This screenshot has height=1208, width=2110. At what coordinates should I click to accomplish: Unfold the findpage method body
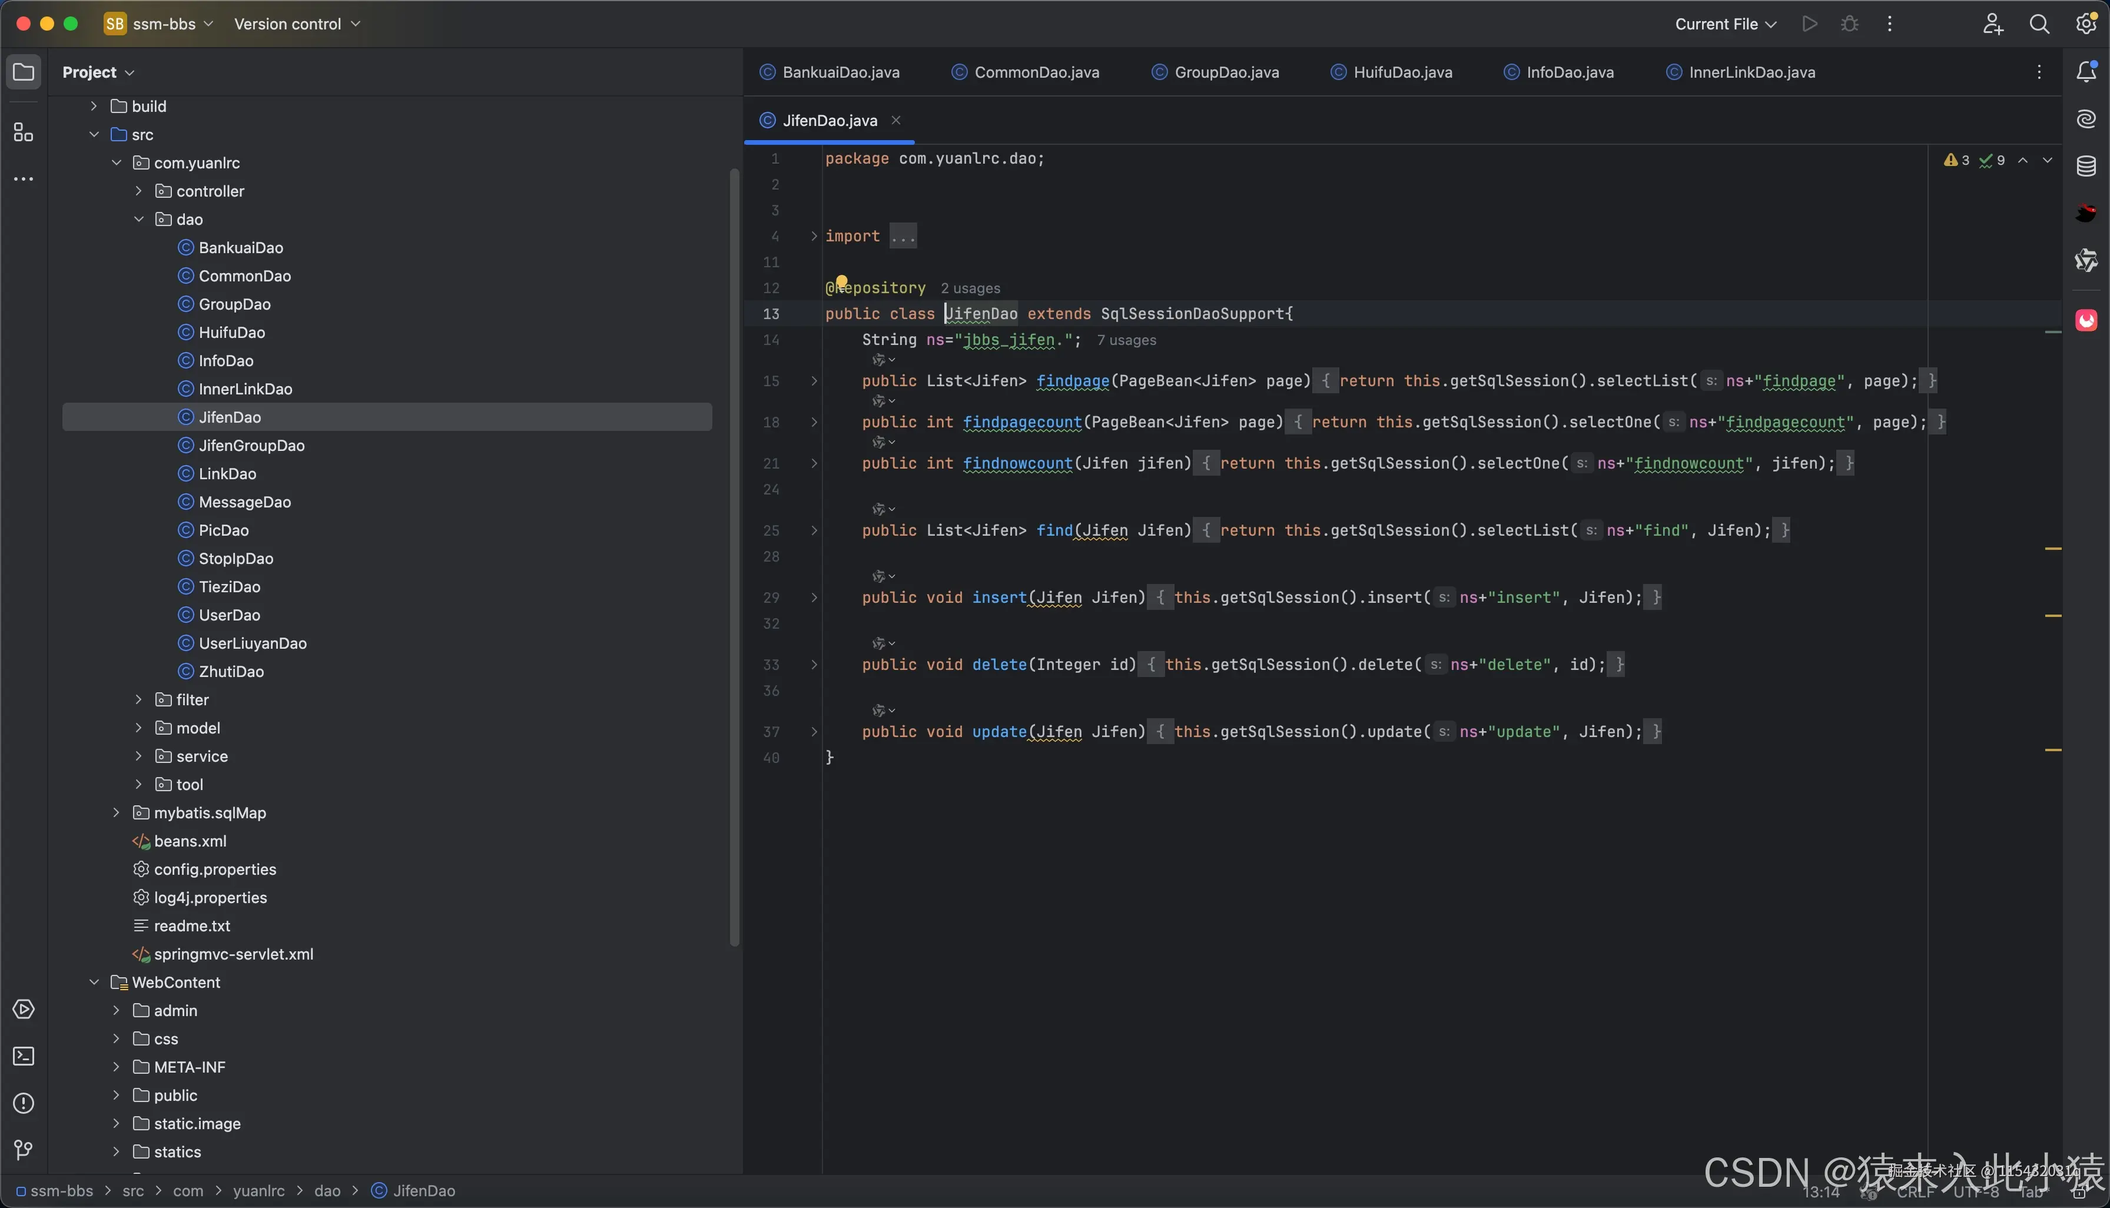pyautogui.click(x=814, y=381)
